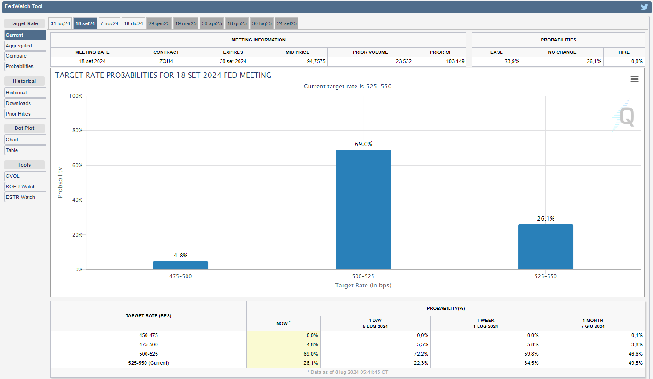Open the Prior Hikes page
The width and height of the screenshot is (653, 379).
[25, 114]
